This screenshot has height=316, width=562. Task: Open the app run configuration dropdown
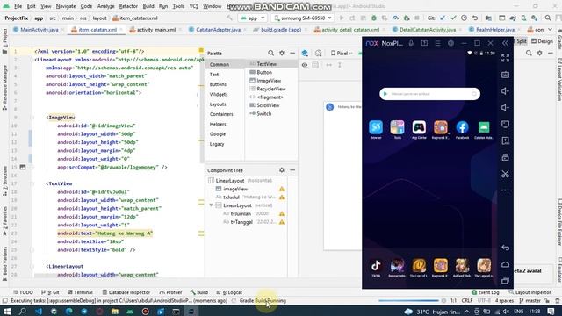point(253,18)
